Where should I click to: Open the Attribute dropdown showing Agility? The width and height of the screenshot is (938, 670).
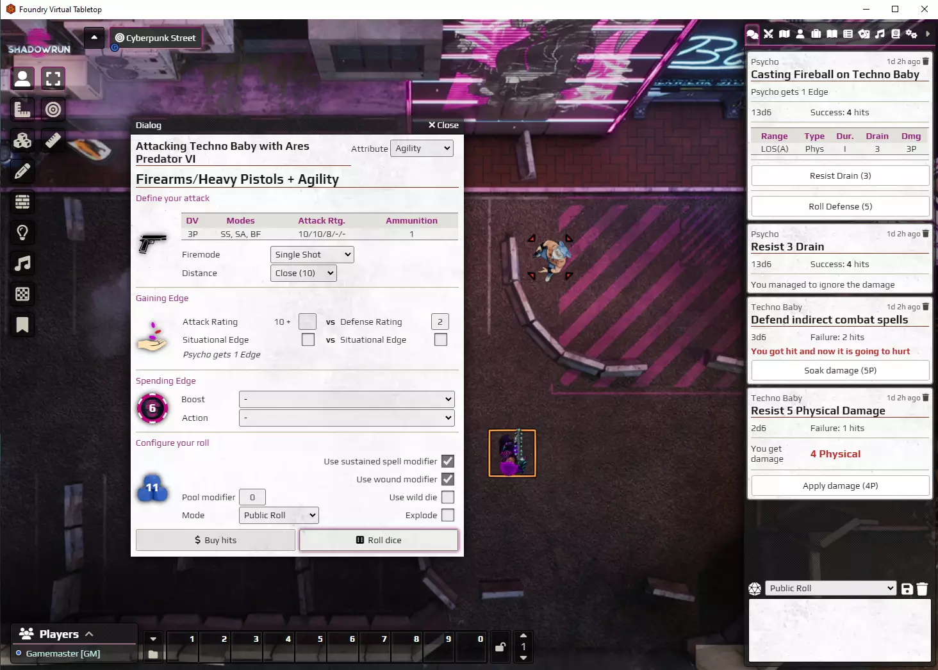422,148
